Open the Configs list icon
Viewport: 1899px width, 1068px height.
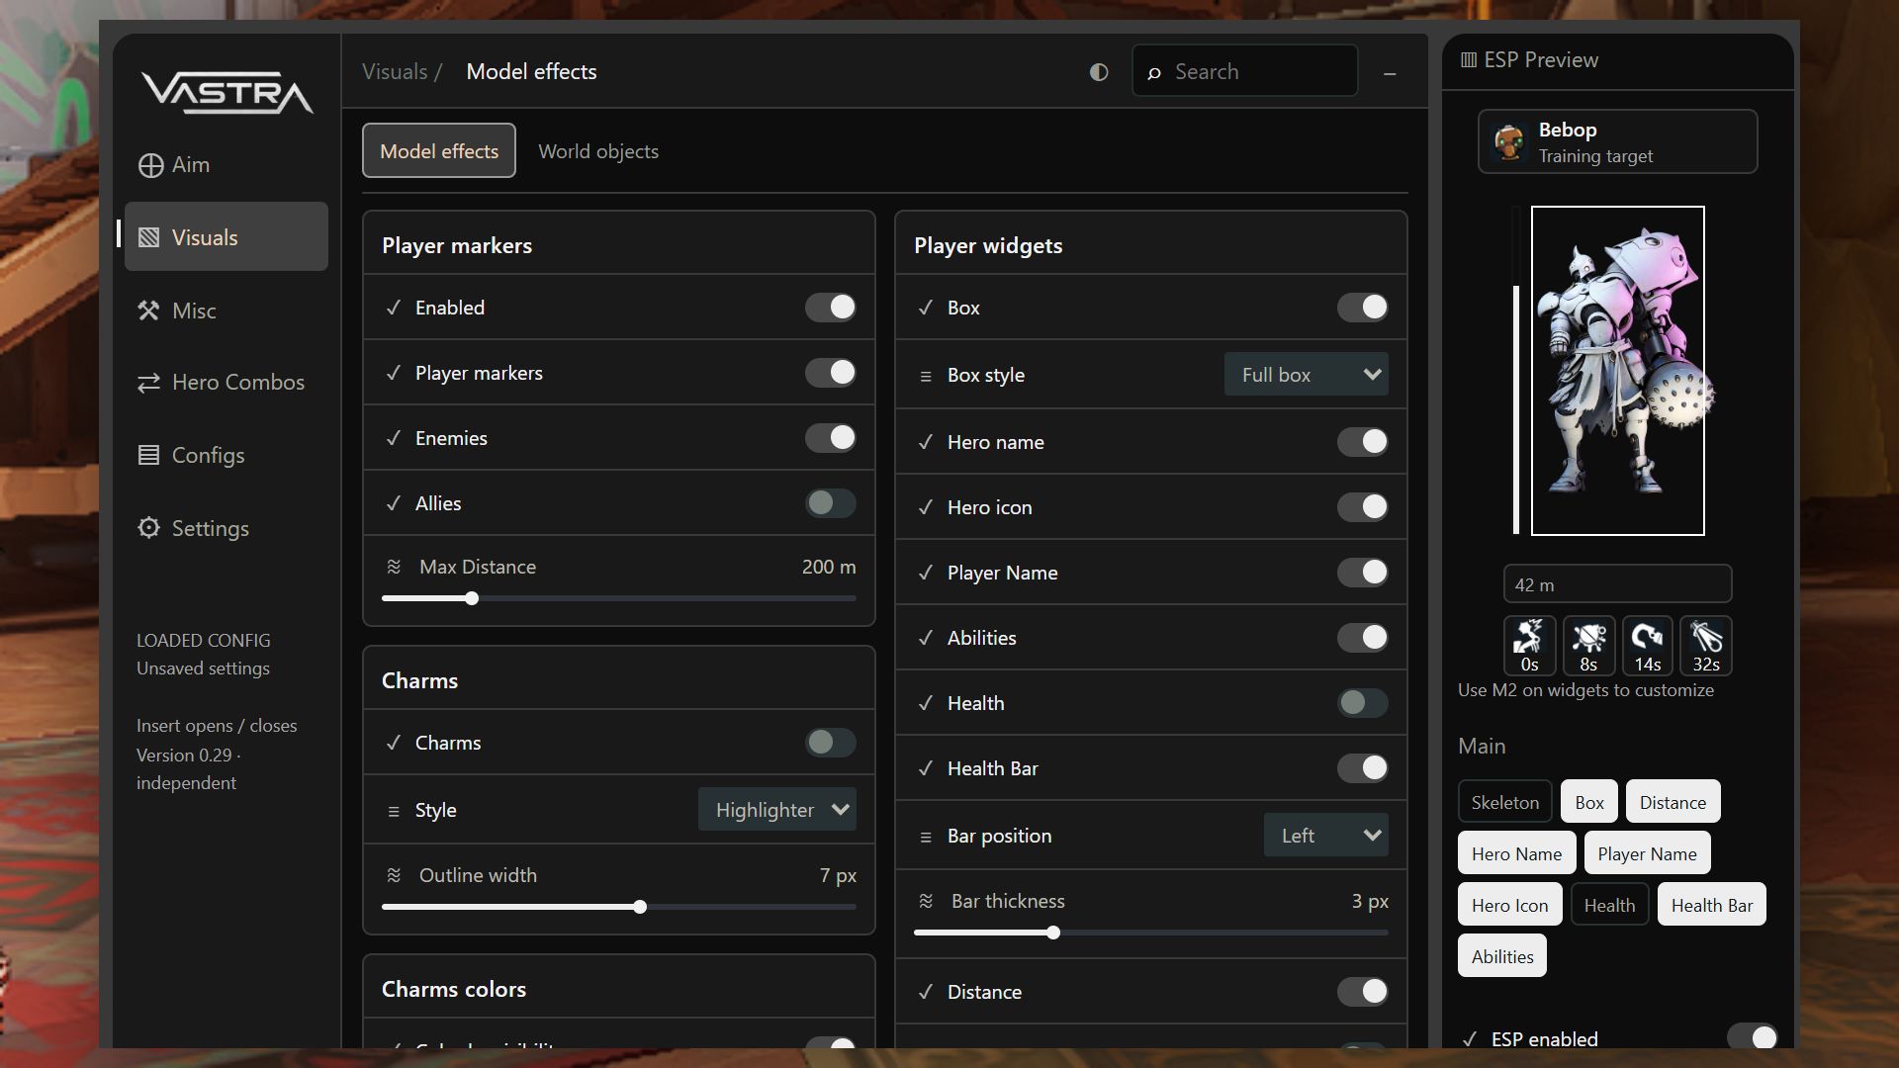click(148, 455)
